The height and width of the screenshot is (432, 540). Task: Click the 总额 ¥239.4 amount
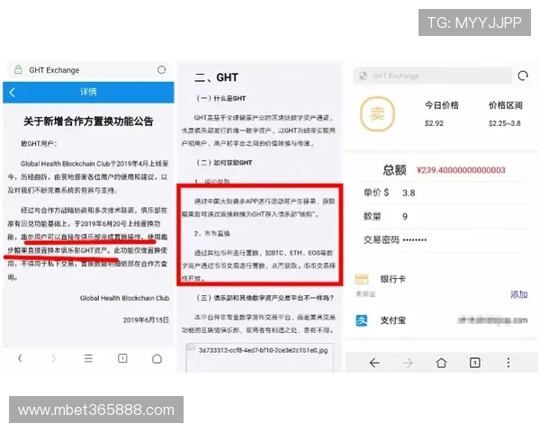point(461,170)
